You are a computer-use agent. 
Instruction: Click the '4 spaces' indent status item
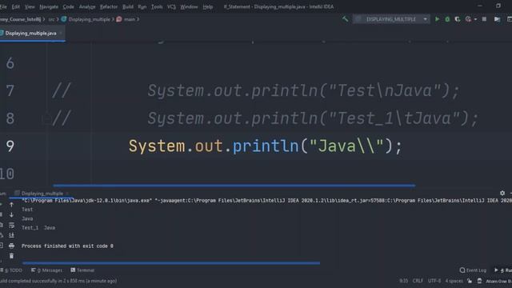pyautogui.click(x=454, y=281)
